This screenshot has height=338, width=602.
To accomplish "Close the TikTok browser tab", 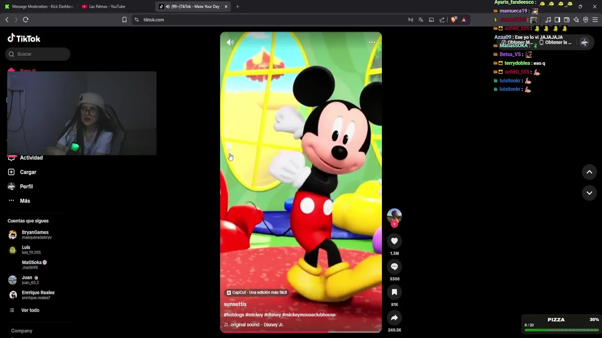I will click(226, 7).
